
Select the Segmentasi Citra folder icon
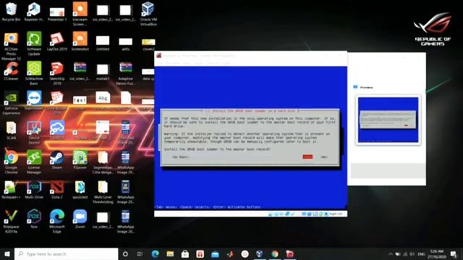point(103,162)
